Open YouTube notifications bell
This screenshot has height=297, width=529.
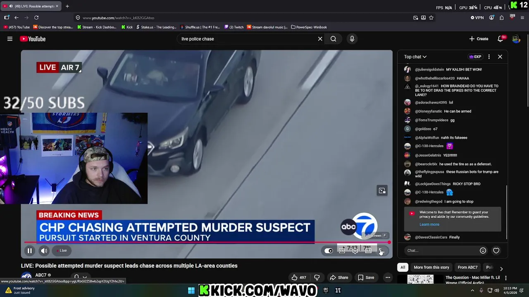click(500, 39)
